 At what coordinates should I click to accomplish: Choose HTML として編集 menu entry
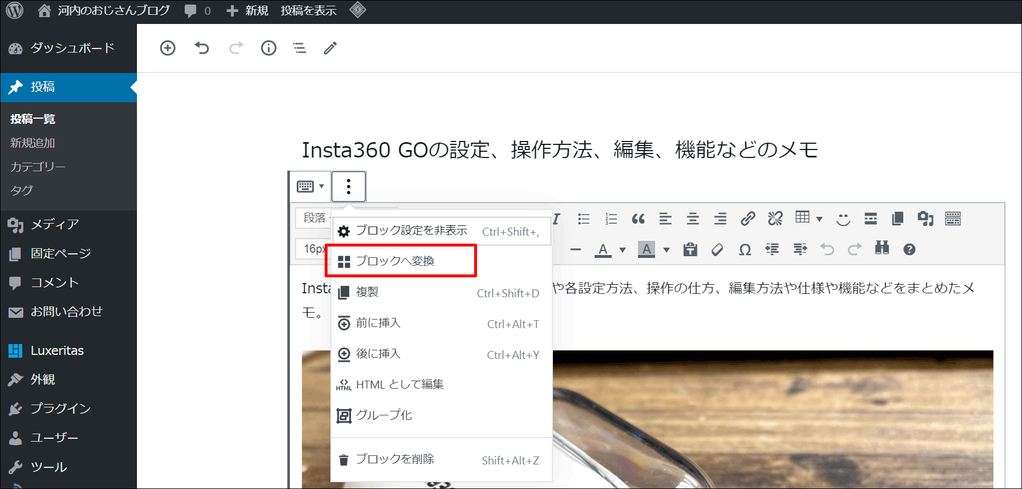[442, 385]
